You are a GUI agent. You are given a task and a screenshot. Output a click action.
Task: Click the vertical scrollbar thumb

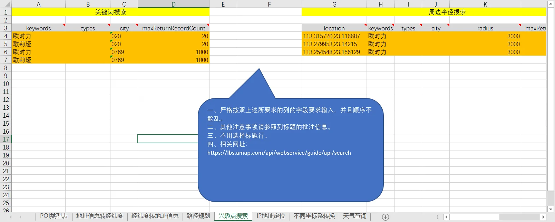tap(551, 99)
